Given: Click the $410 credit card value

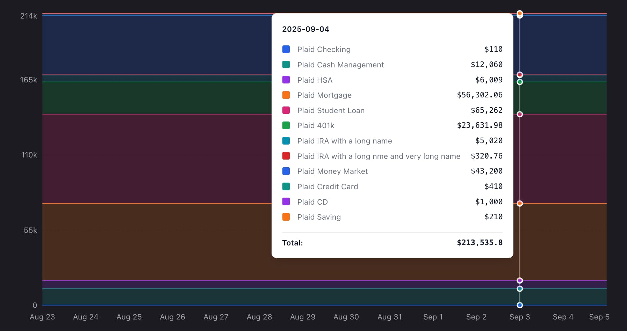Looking at the screenshot, I should point(493,186).
